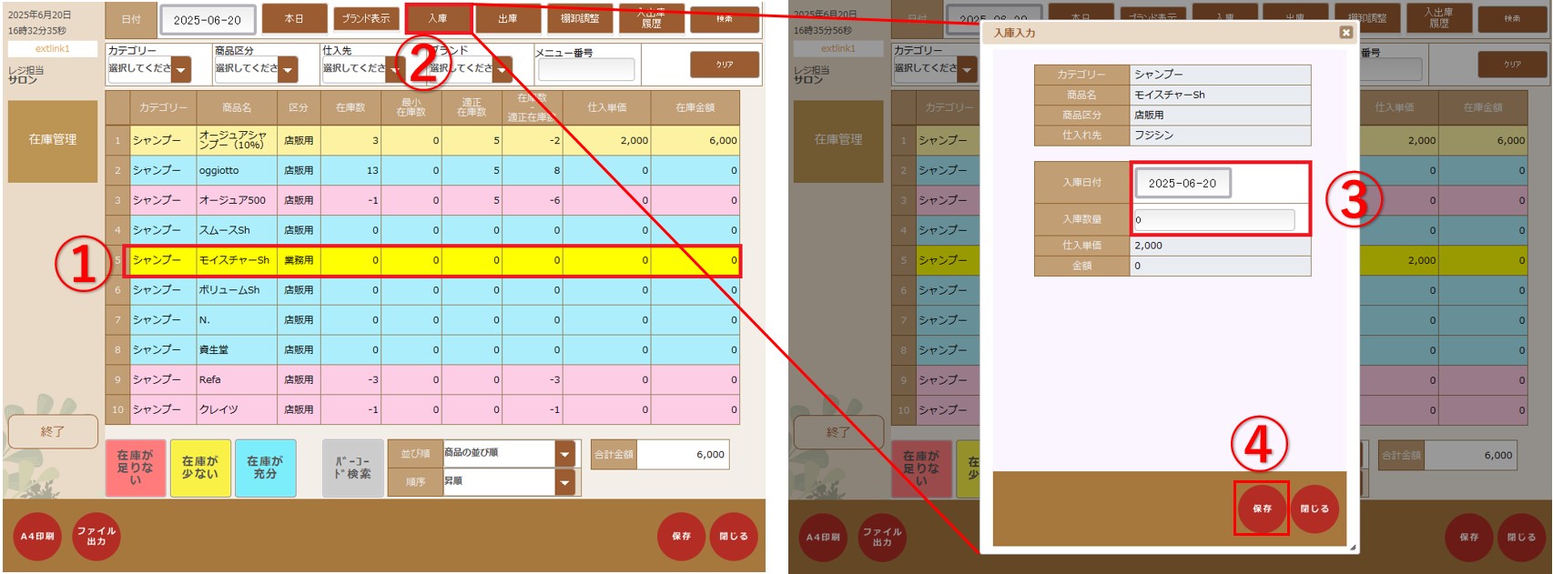Click the dimmed 棚卸調整 button behind the dialog
The image size is (1553, 574).
pos(1366,18)
